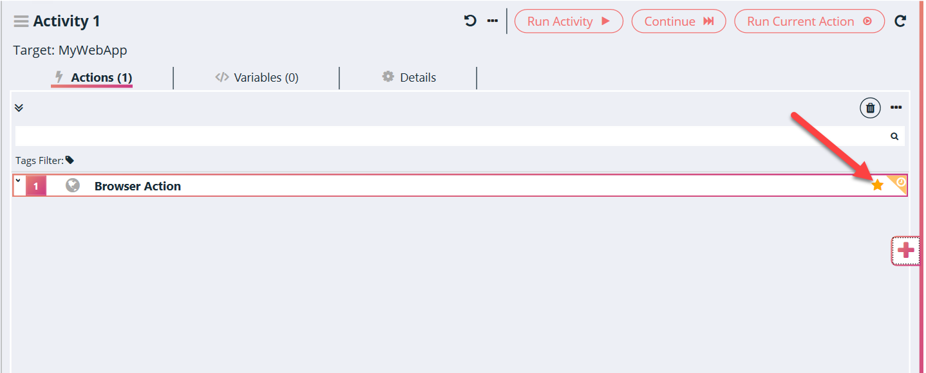Focus the actions search input field
This screenshot has height=373, width=926.
click(451, 136)
